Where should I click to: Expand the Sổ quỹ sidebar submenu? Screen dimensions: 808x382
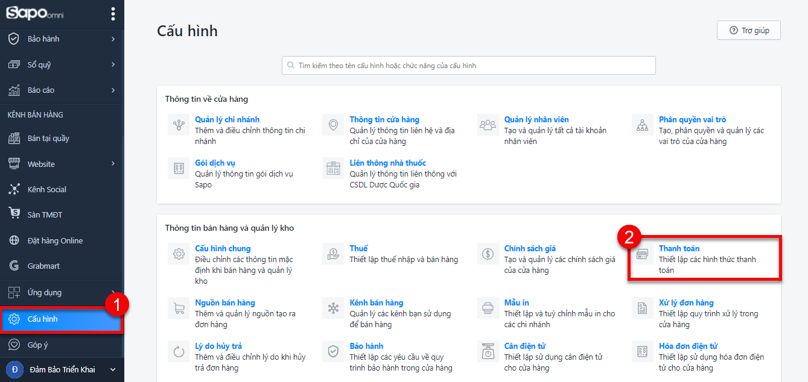[x=113, y=64]
